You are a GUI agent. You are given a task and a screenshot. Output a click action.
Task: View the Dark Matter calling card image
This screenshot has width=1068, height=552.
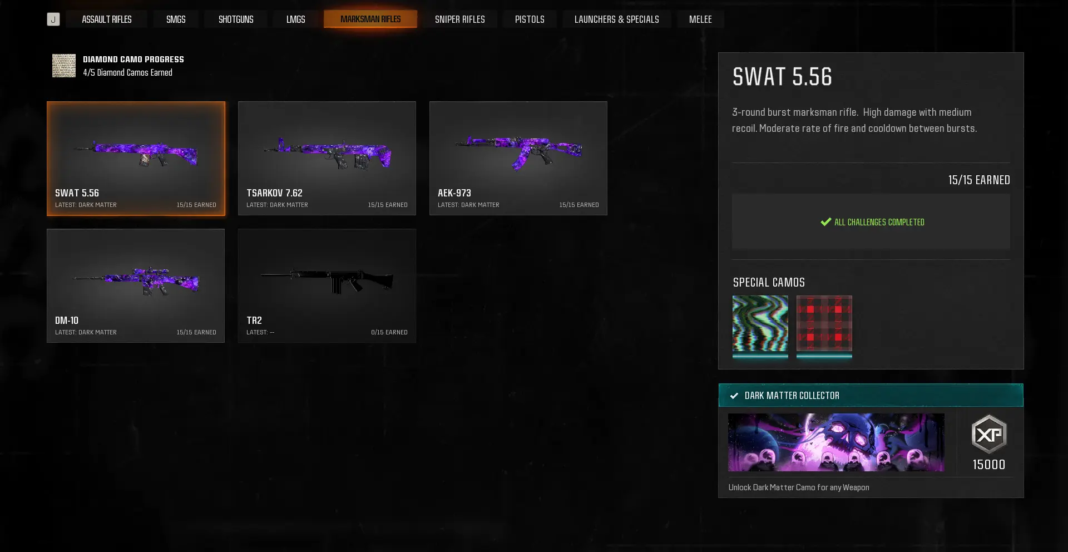coord(836,442)
